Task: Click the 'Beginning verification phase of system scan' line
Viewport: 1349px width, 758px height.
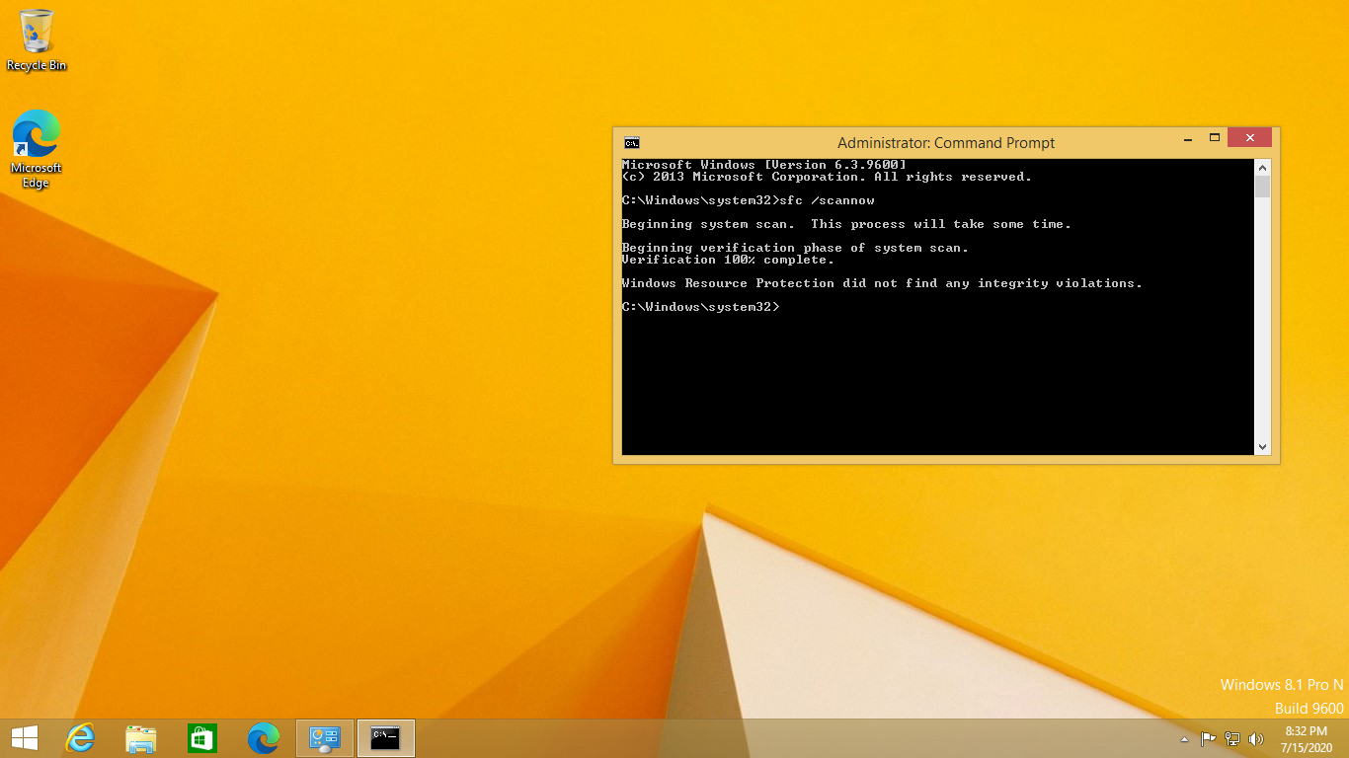Action: point(795,248)
